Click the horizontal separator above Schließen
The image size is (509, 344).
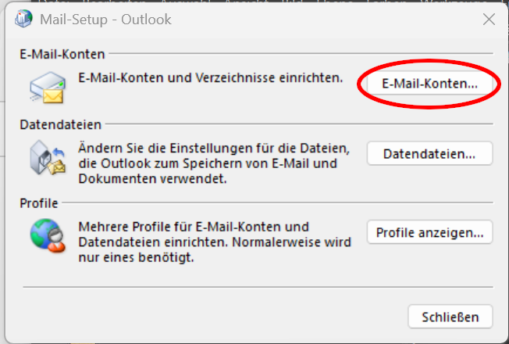(258, 288)
